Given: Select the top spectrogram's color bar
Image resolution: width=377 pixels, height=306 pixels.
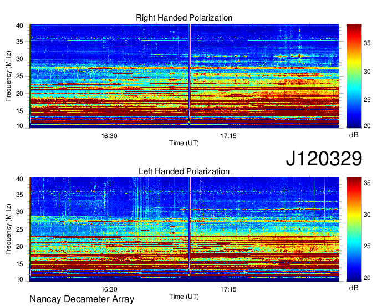Looking at the screenshot, I should [x=354, y=76].
